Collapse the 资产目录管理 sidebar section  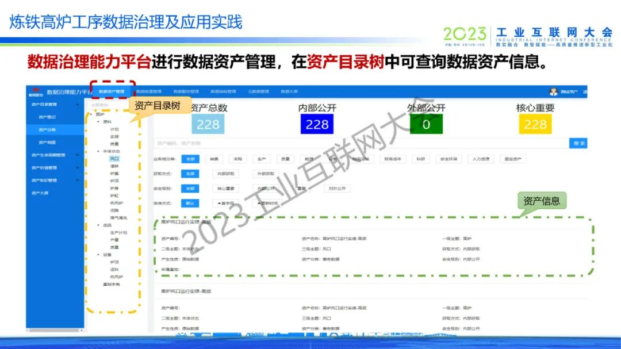pyautogui.click(x=78, y=105)
